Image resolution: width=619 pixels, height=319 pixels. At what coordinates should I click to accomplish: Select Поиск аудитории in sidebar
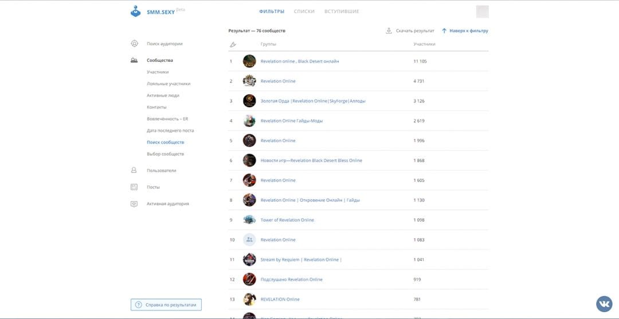164,44
